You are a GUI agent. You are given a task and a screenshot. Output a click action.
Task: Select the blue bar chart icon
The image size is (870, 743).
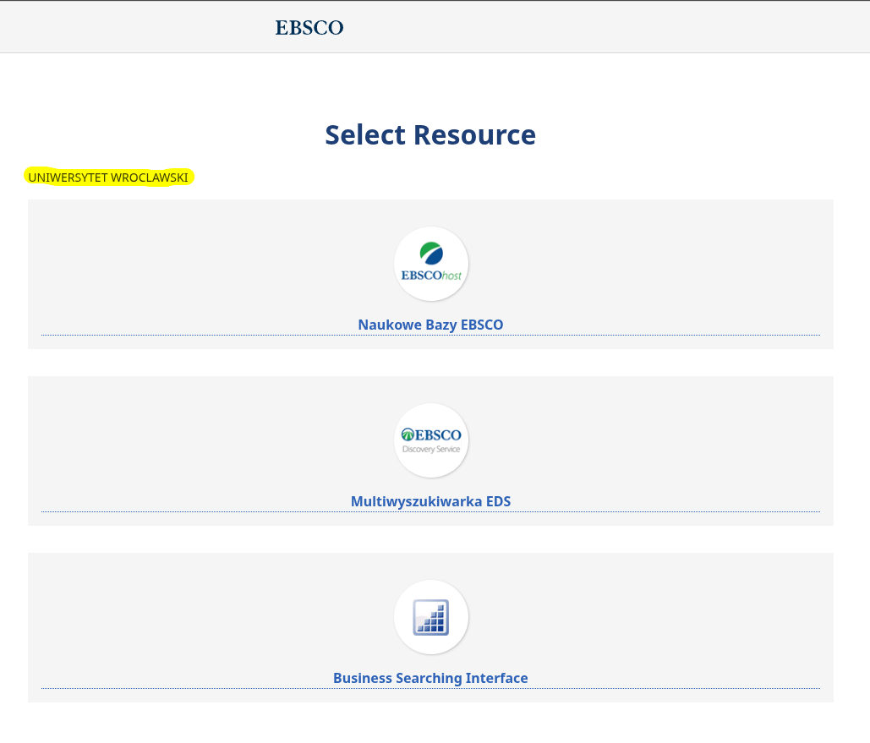tap(431, 617)
